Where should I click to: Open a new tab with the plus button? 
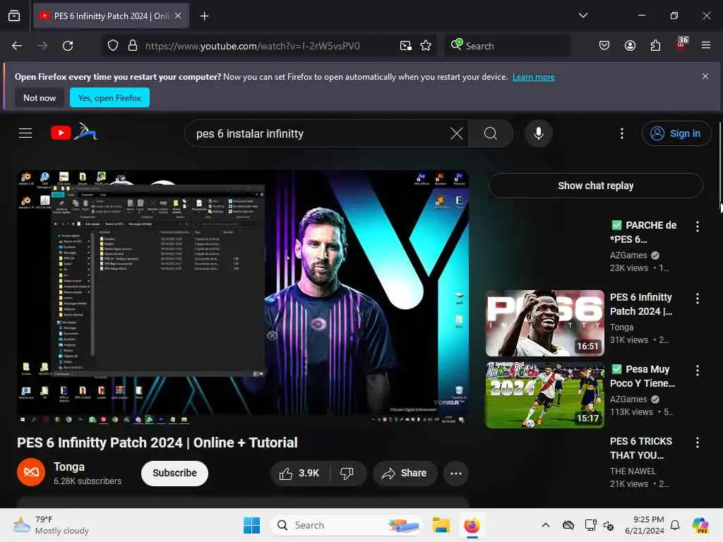point(204,16)
